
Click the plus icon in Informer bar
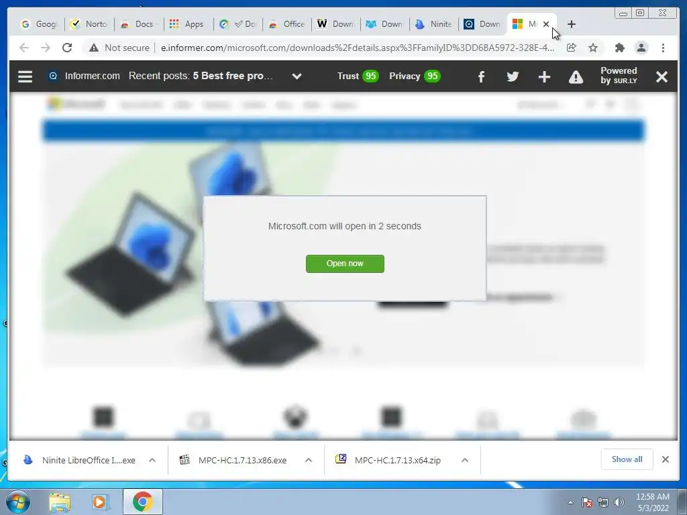[544, 77]
